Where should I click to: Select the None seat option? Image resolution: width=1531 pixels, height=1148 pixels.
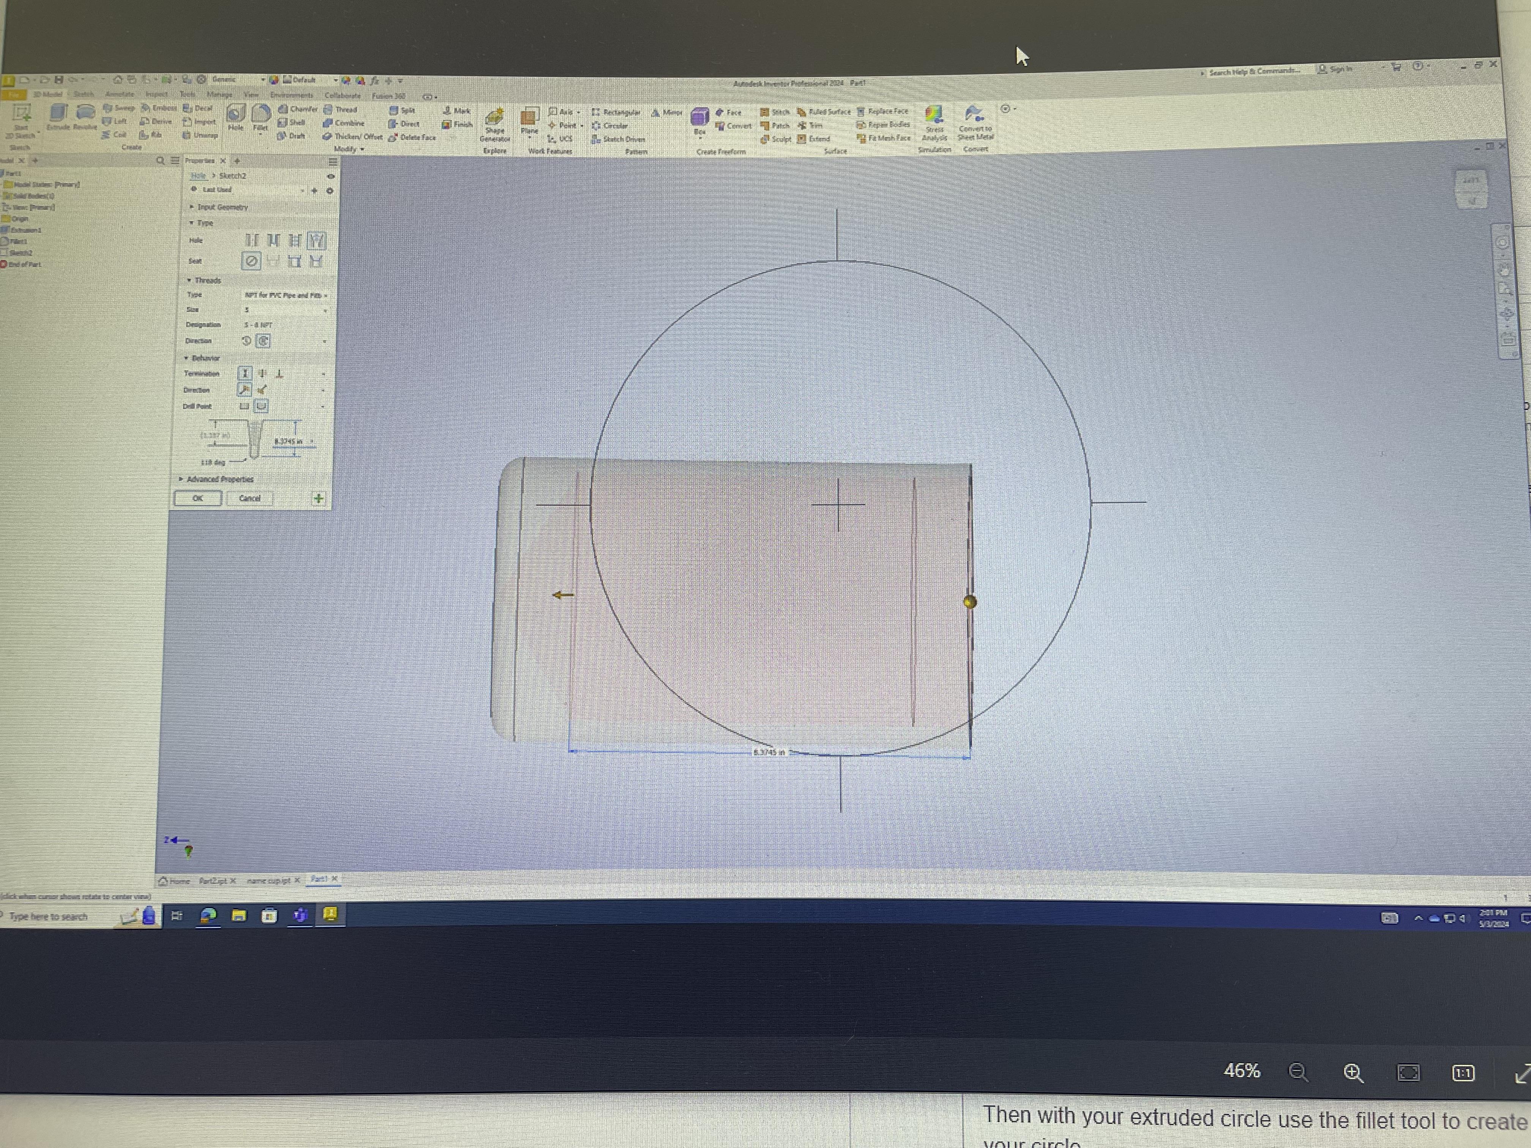pos(251,261)
